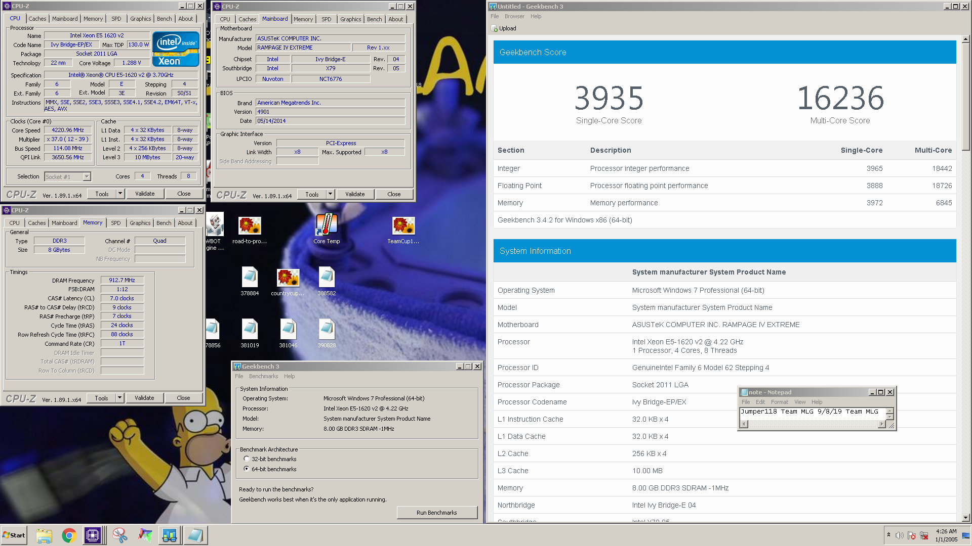Show hidden tray icons chevron
The width and height of the screenshot is (972, 546).
coord(888,535)
